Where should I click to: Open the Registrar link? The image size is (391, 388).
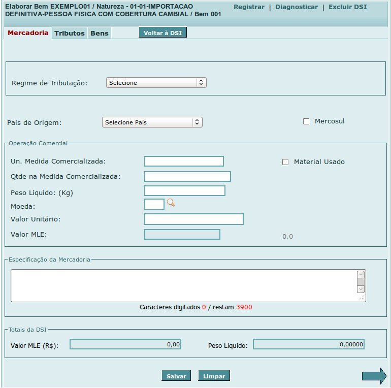[x=249, y=7]
